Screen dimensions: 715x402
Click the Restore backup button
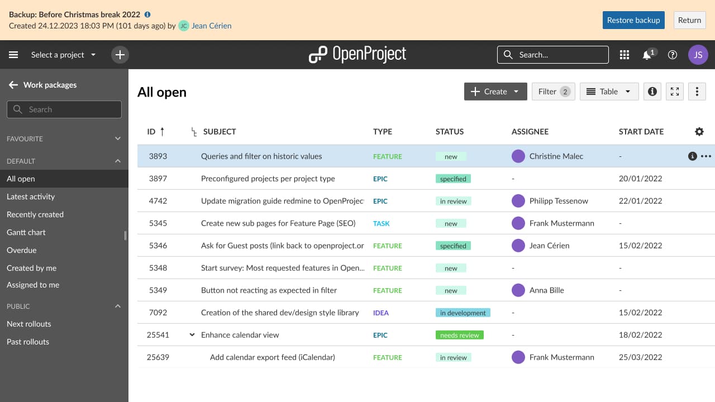click(x=633, y=20)
